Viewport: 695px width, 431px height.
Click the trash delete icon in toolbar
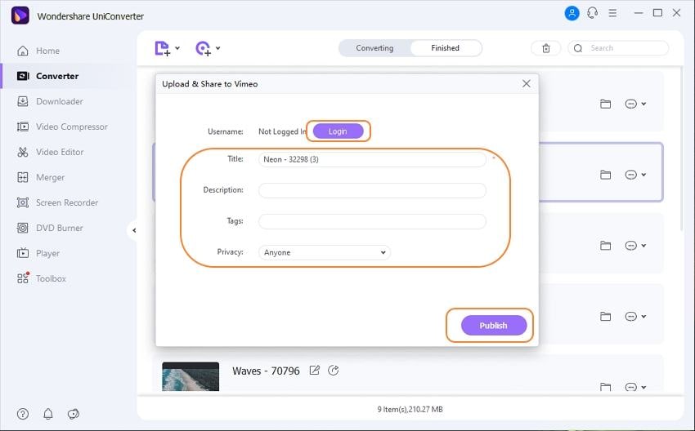pyautogui.click(x=546, y=48)
